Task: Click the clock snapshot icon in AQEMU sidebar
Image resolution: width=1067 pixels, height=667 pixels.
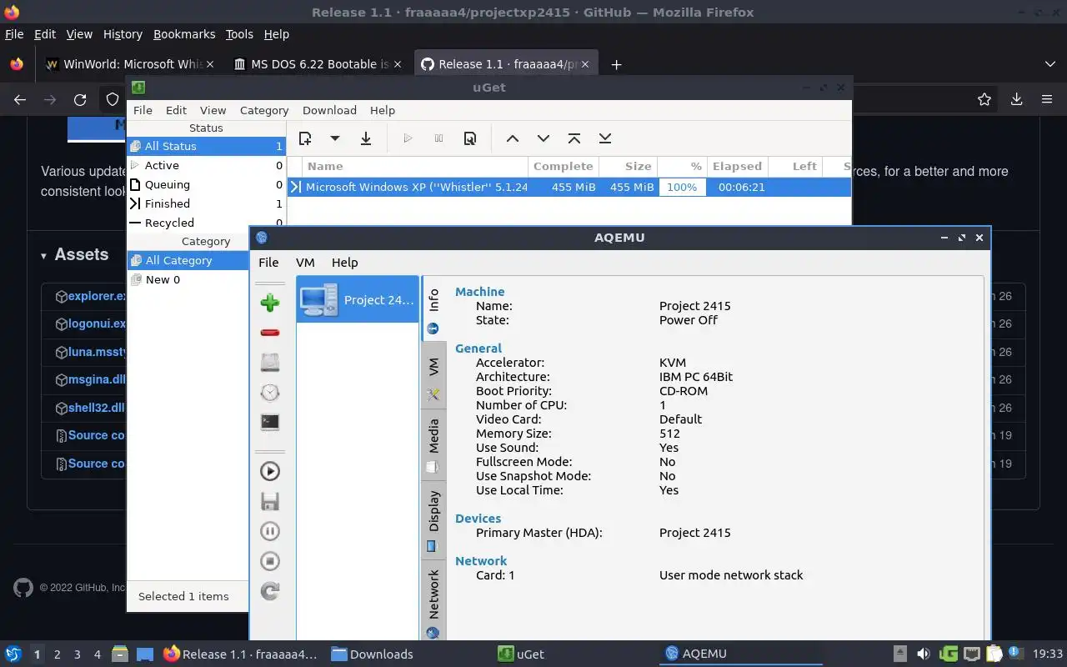Action: 269,393
